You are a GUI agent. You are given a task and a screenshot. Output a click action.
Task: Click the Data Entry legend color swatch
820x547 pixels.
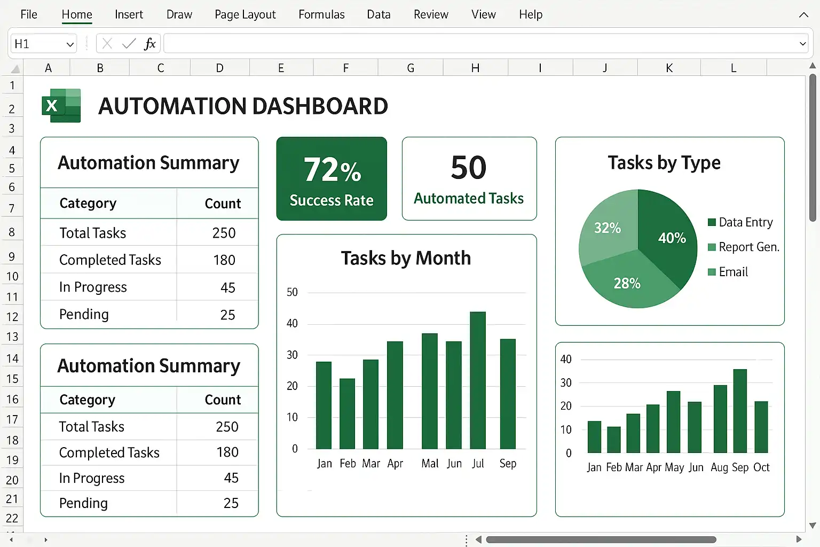pos(712,222)
